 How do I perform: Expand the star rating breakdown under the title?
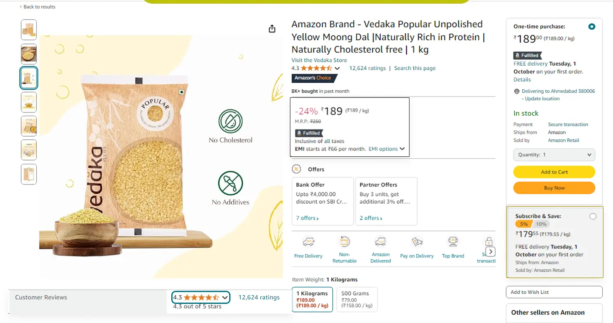[x=337, y=68]
